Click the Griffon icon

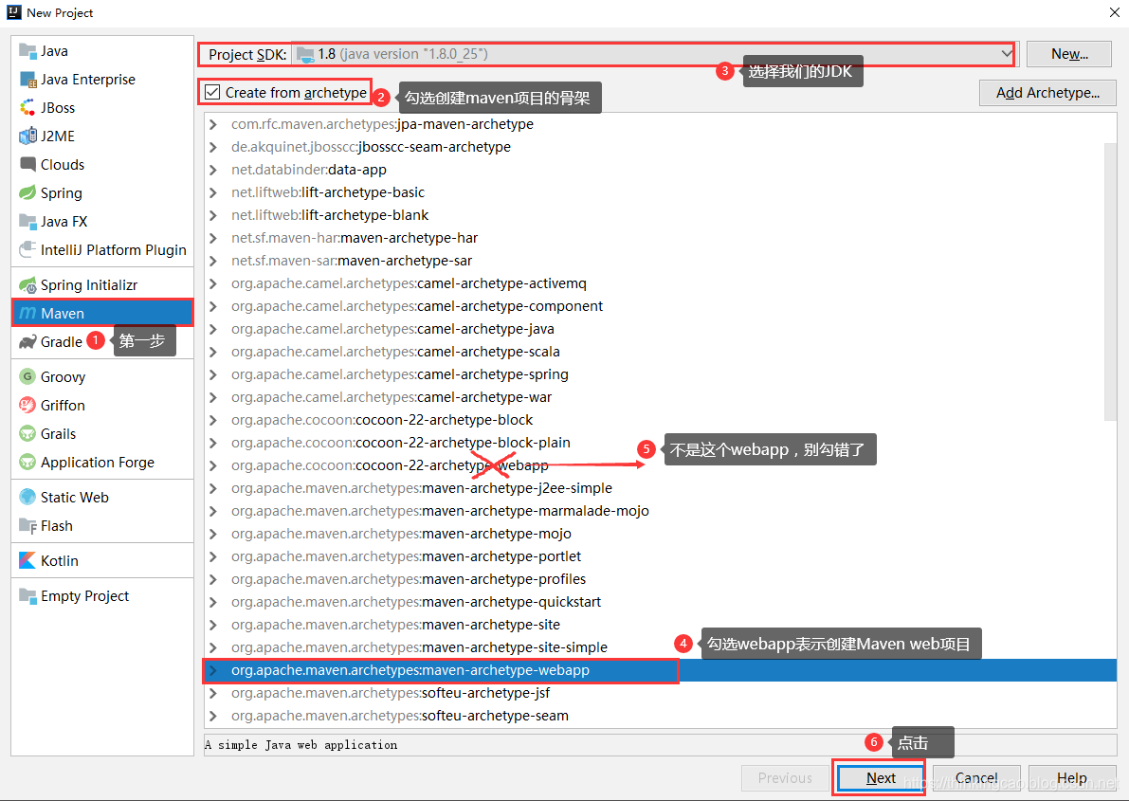point(27,406)
